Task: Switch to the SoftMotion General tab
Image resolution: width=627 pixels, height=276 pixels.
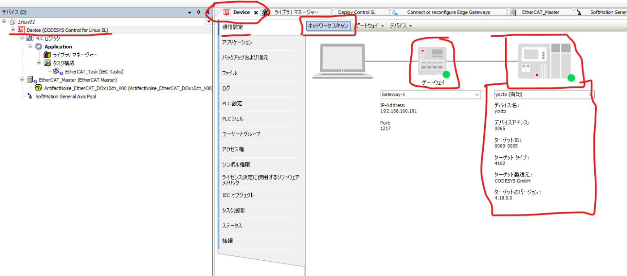Action: (x=601, y=12)
